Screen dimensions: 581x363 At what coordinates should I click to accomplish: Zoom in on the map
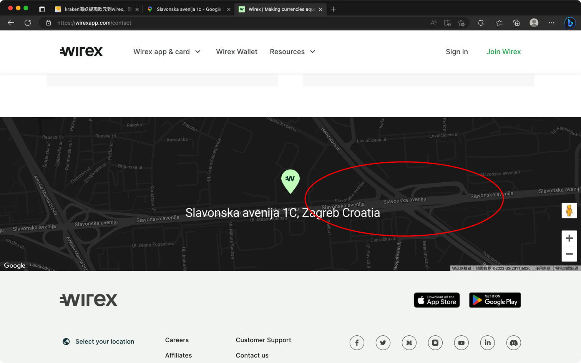click(x=569, y=238)
